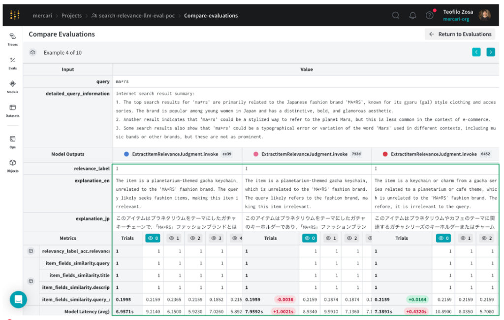This screenshot has width=504, height=320.
Task: Click the help question mark icon
Action: (x=430, y=15)
